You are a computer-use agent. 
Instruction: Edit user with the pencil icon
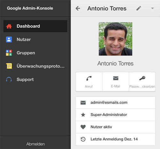coord(139,8)
